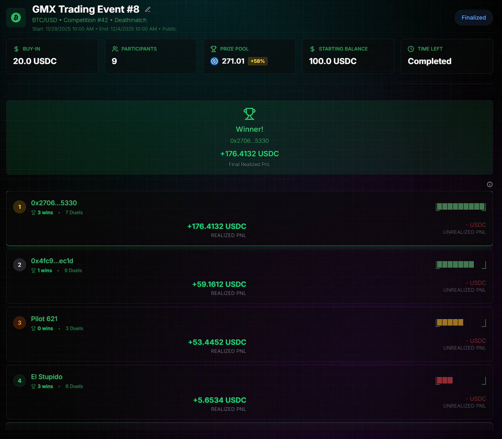This screenshot has height=439, width=502.
Task: Click the 20.0 USDC buy-in value
Action: tap(35, 61)
